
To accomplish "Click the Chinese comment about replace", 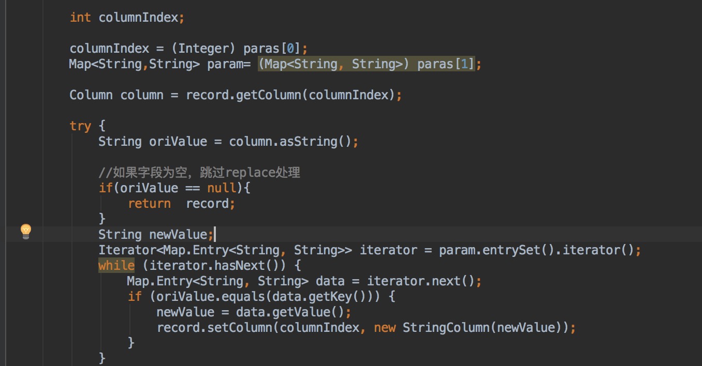I will coord(199,173).
